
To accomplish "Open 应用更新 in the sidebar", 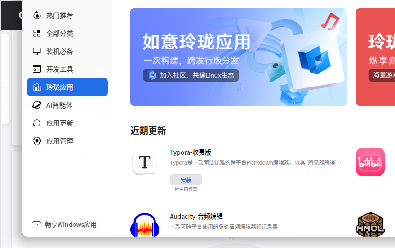I will (67, 123).
